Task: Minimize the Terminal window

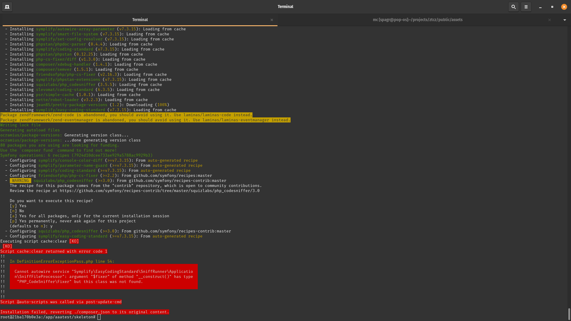Action: pos(540,7)
